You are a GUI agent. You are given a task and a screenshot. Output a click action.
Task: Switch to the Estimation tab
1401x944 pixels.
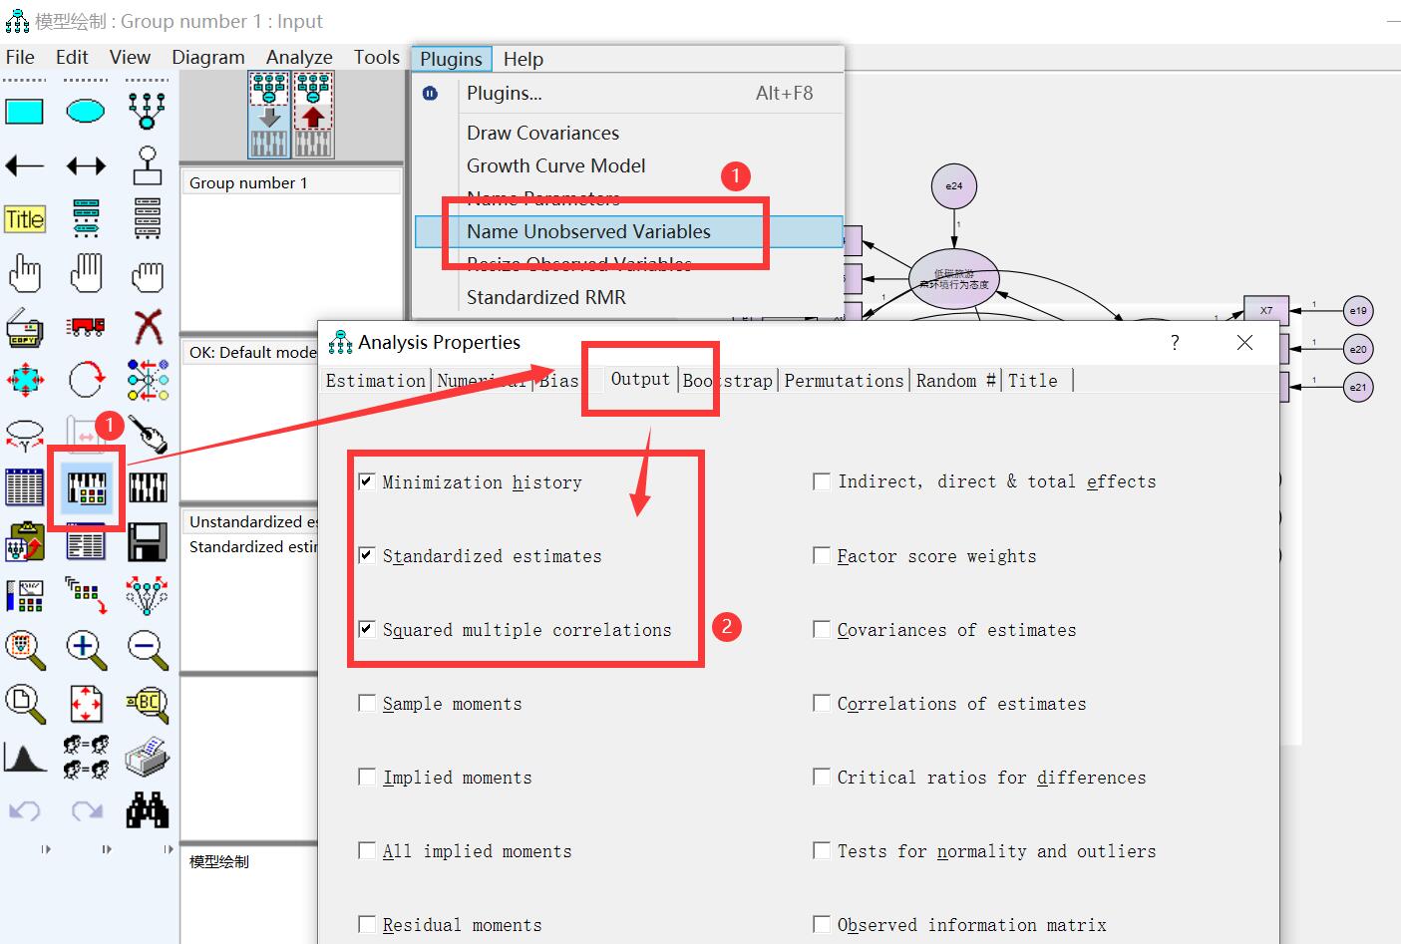tap(375, 380)
